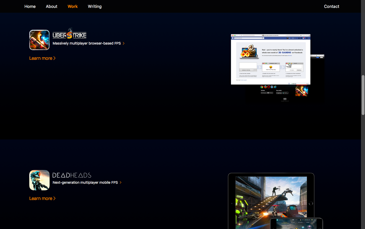The height and width of the screenshot is (229, 365).
Task: Click the UberStrike app icon
Action: tap(39, 40)
